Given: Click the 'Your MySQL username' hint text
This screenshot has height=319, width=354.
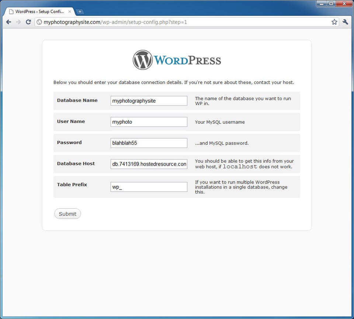Looking at the screenshot, I should point(220,122).
